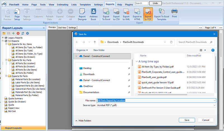Export the report to CSV
Viewport: 224px width, 131px height.
click(116, 15)
